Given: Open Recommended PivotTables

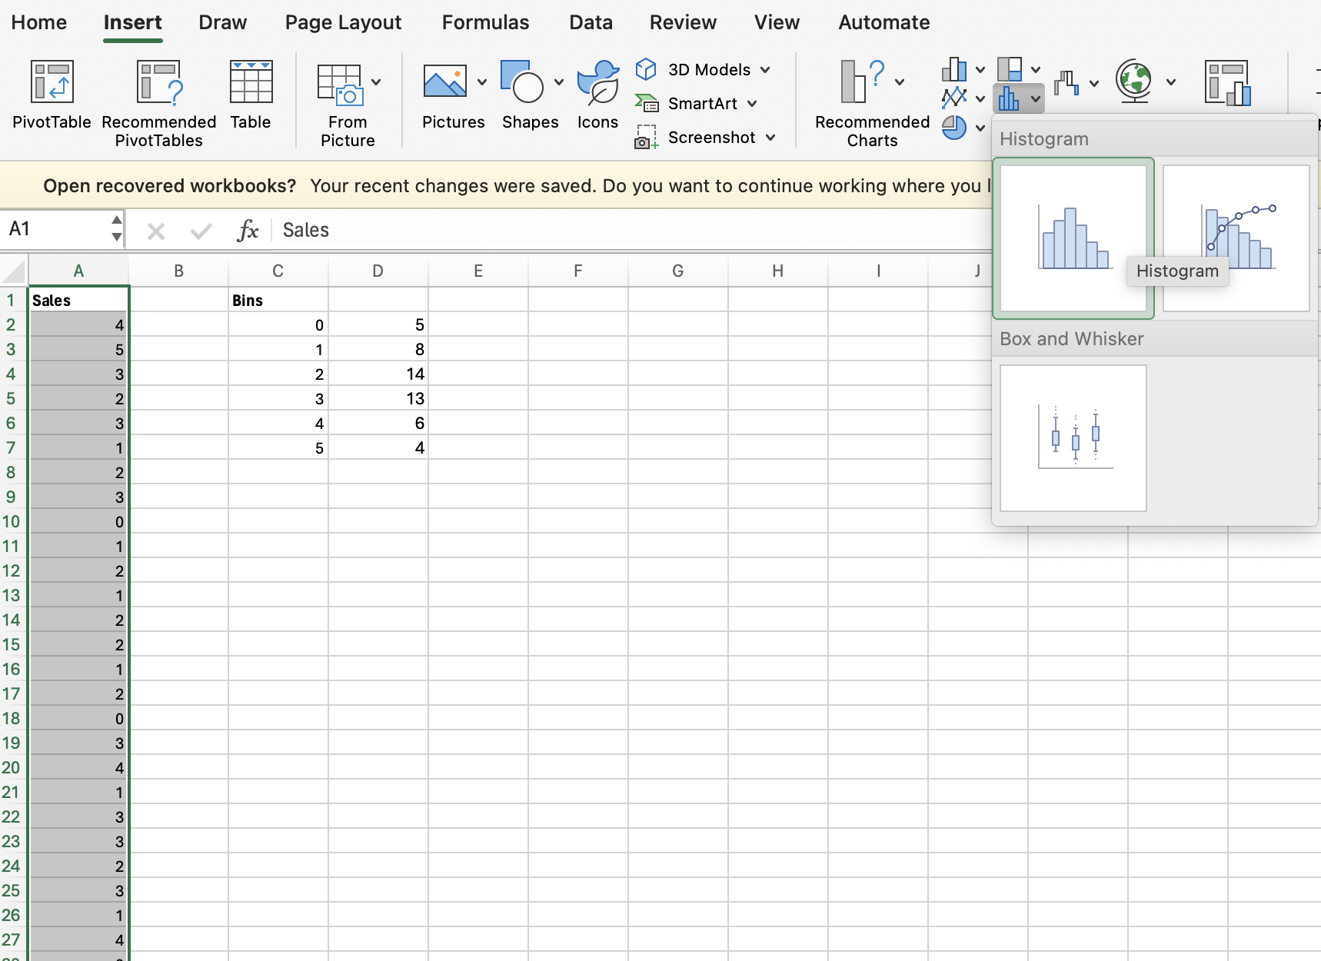Looking at the screenshot, I should click(x=158, y=82).
